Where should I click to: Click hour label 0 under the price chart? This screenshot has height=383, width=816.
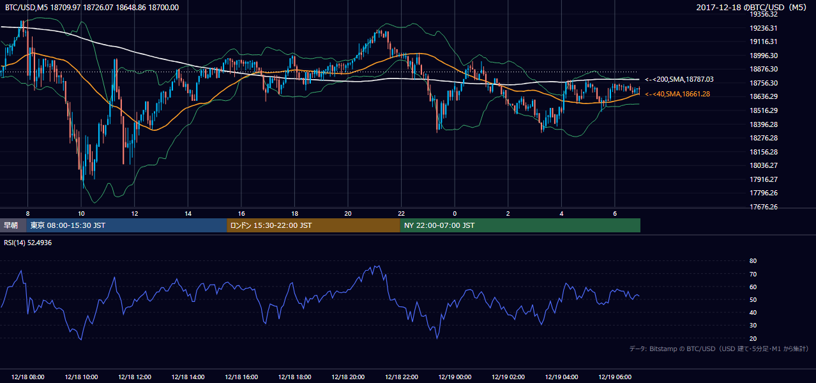(x=455, y=213)
